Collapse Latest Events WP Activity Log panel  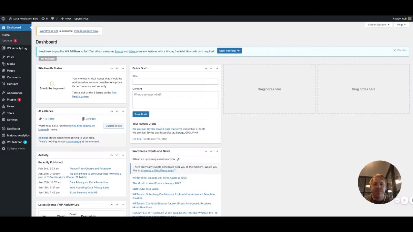coord(123,205)
